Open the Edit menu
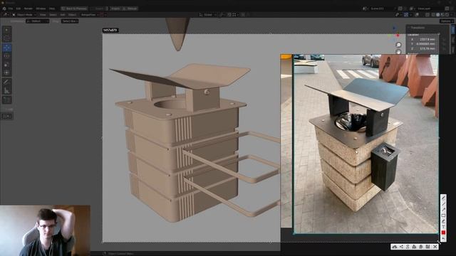Image resolution: width=456 pixels, height=256 pixels. point(19,9)
